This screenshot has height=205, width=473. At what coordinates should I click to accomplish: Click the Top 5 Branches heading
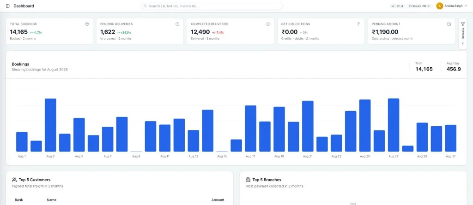[x=267, y=180]
